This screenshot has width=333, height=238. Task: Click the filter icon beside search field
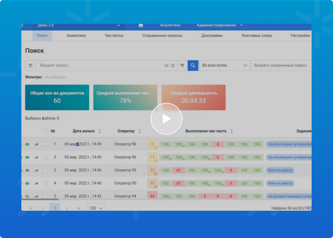[x=182, y=65]
